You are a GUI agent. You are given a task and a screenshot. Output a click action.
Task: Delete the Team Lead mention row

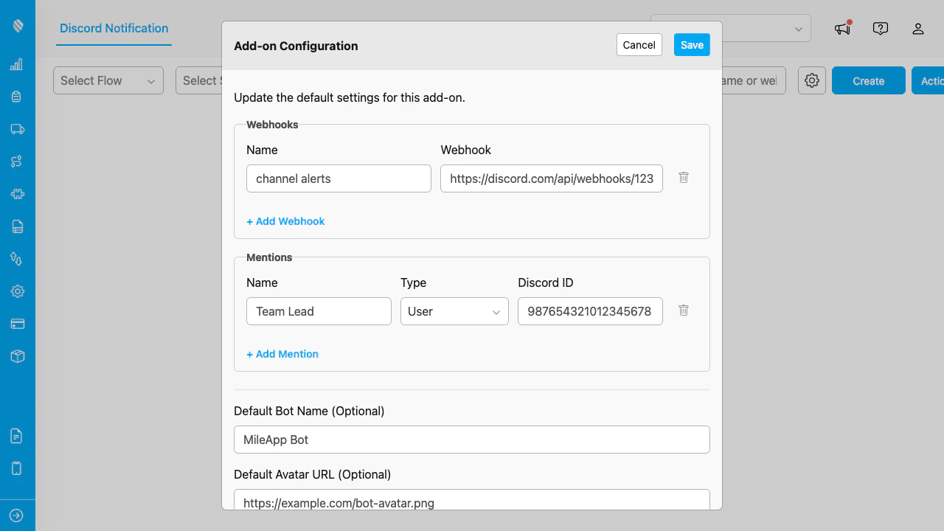(683, 310)
